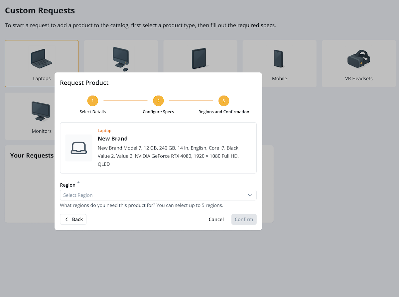Click the New Brand product title

point(112,139)
